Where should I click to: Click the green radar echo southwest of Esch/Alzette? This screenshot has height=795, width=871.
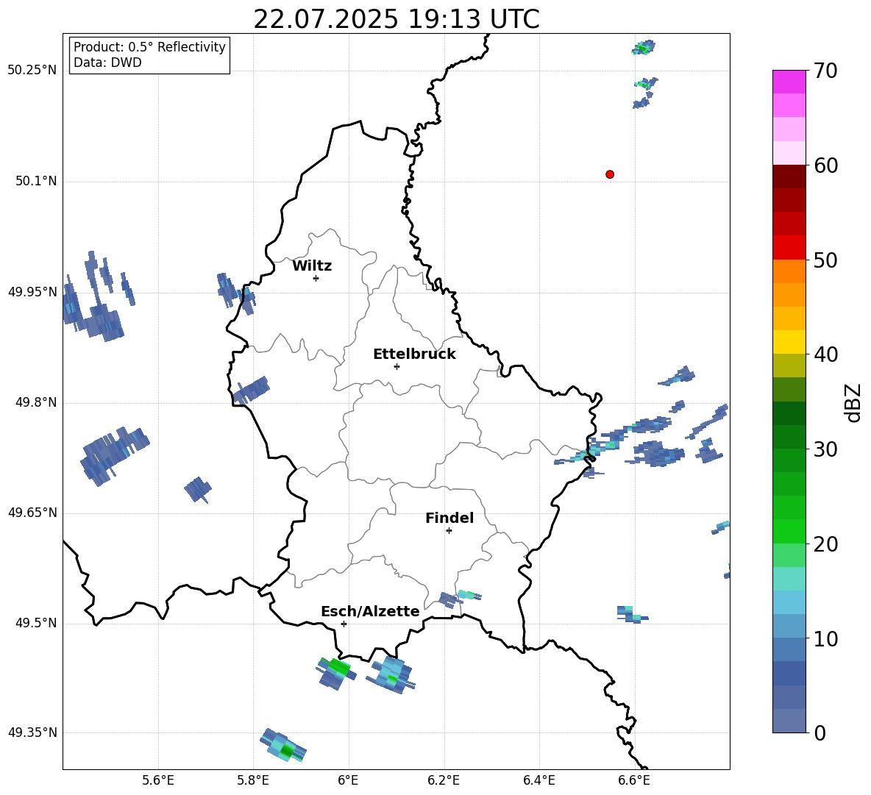coord(335,672)
